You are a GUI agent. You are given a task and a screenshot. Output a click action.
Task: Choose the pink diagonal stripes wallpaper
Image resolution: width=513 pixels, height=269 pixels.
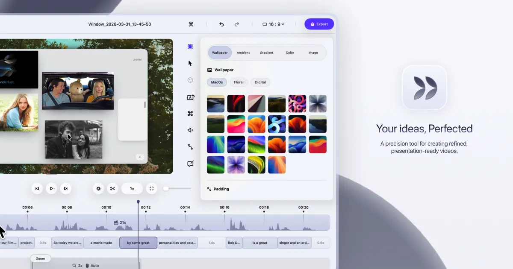[x=256, y=104]
